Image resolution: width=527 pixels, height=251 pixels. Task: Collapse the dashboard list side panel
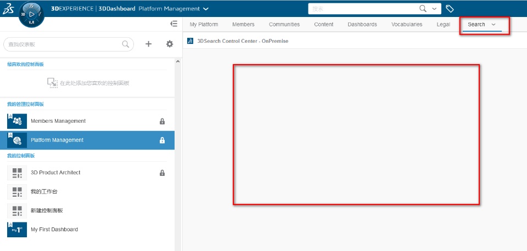click(x=174, y=24)
